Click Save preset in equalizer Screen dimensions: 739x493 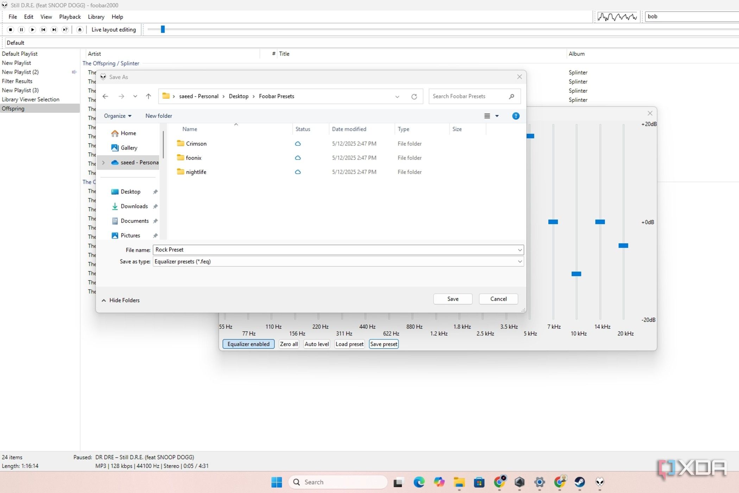[384, 344]
